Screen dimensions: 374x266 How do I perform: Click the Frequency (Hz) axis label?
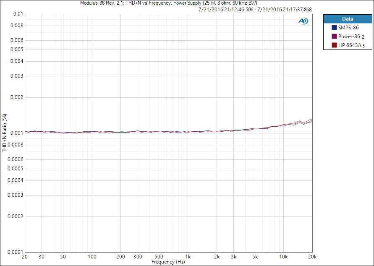[168, 262]
